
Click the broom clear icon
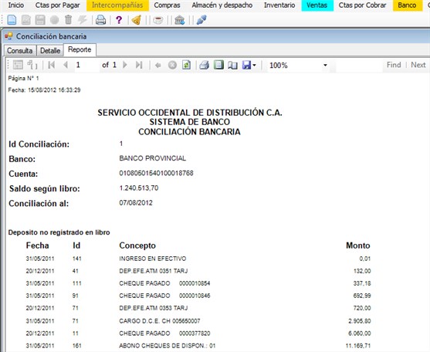[137, 20]
